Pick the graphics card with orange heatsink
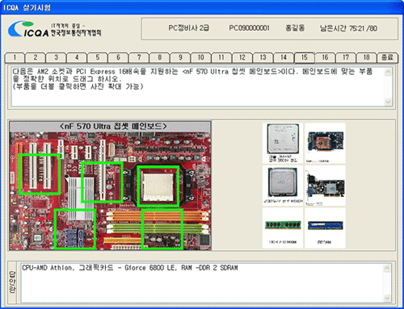The image size is (404, 309). (x=325, y=144)
